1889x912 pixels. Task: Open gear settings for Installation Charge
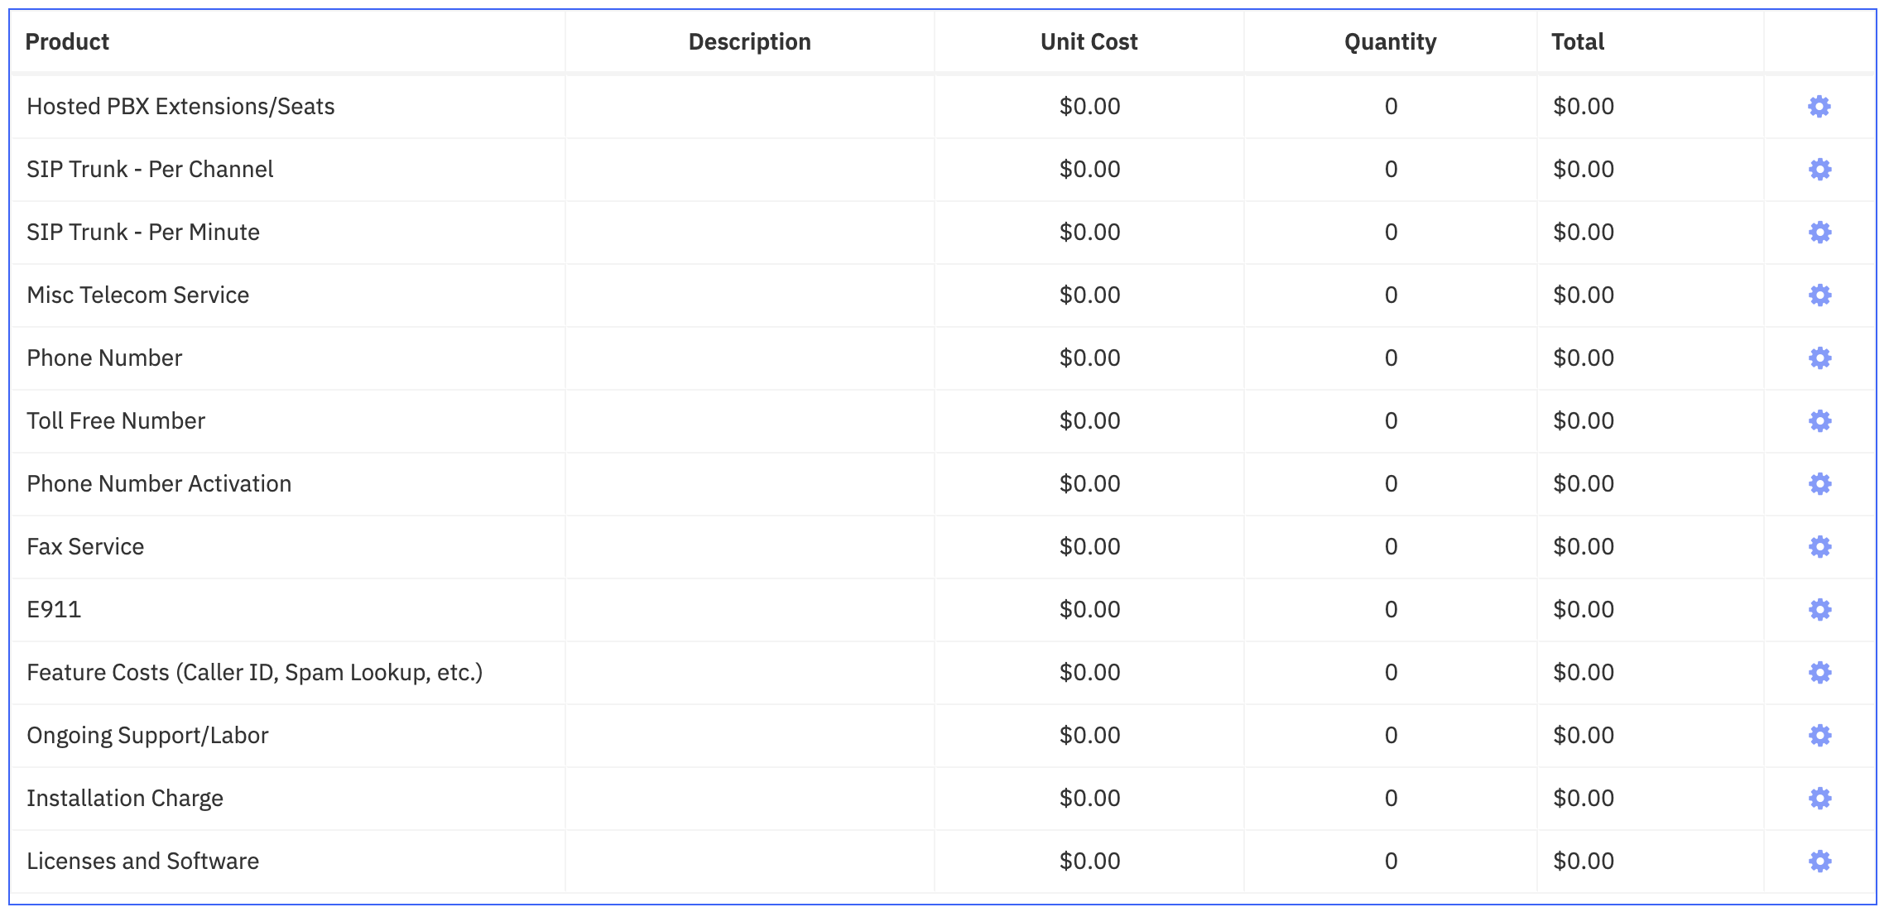click(x=1819, y=798)
